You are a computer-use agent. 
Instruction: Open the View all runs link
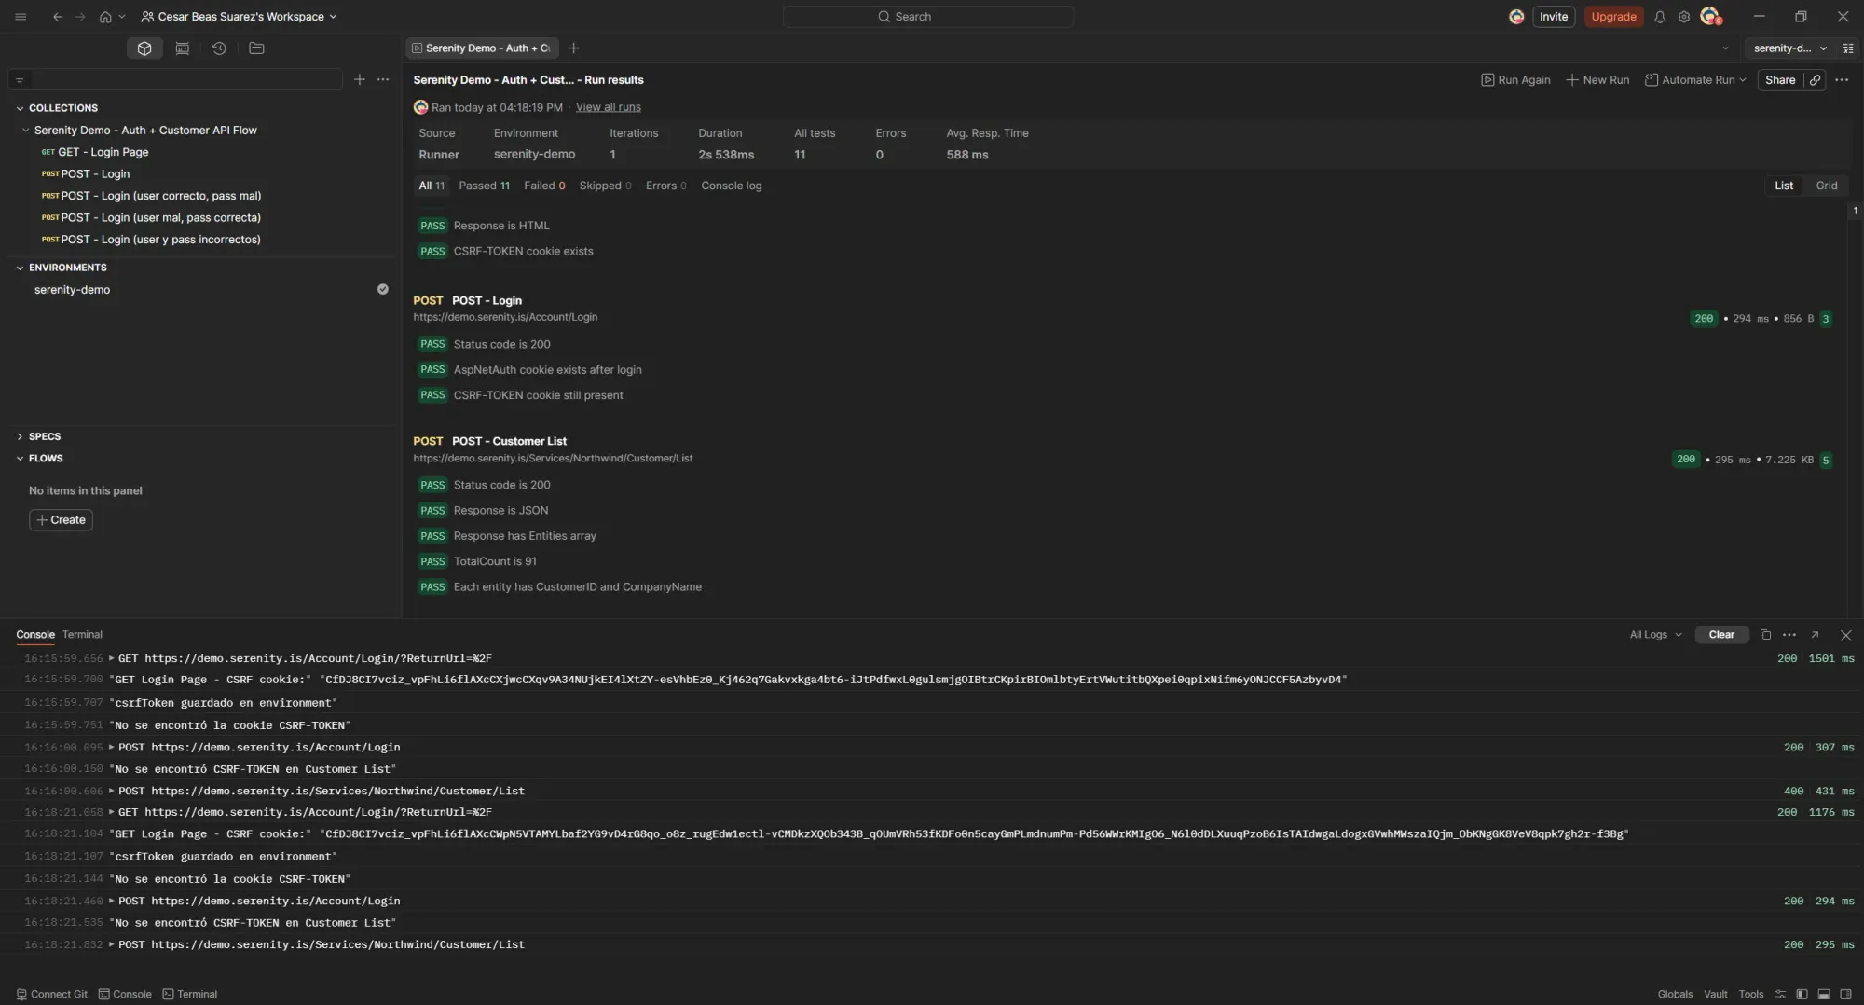click(x=608, y=107)
